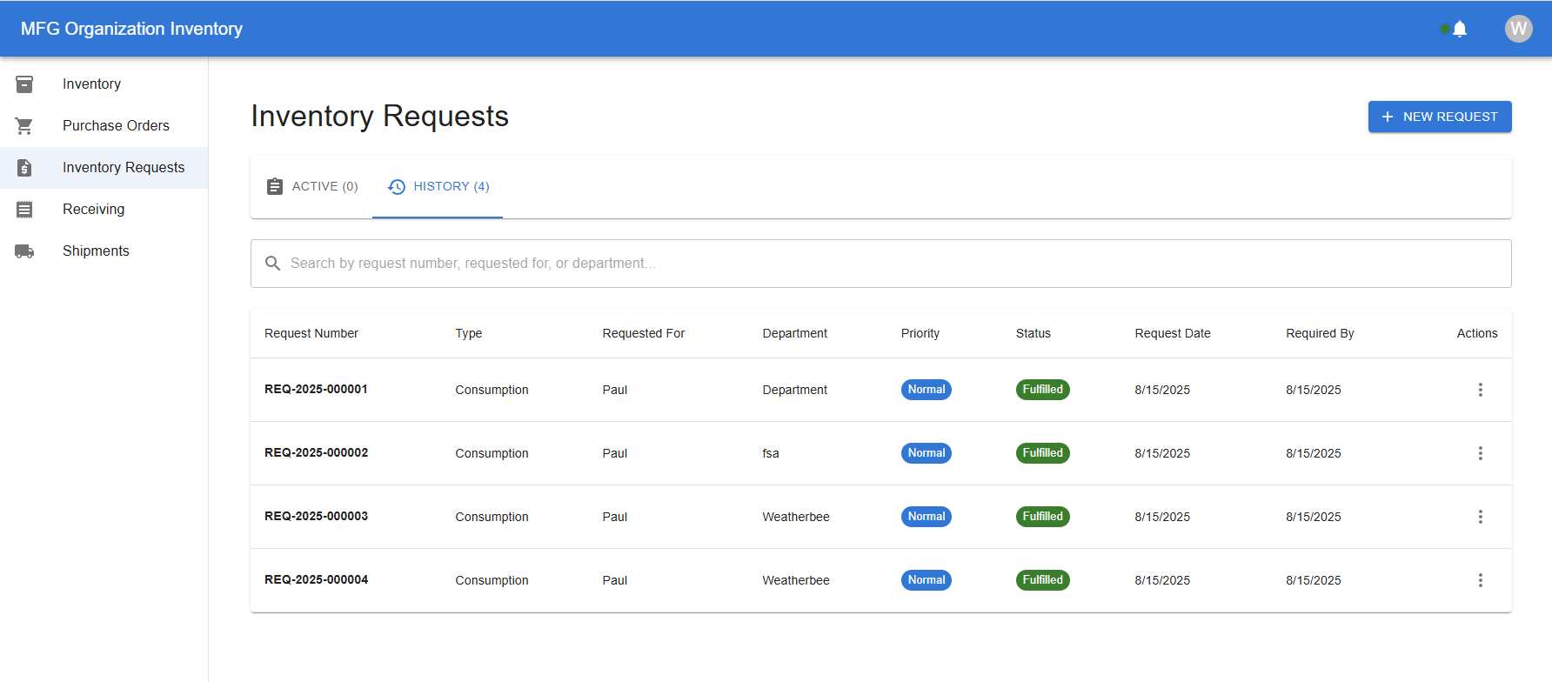Open actions menu for REQ-2025-000001
The image size is (1552, 682).
click(1480, 390)
